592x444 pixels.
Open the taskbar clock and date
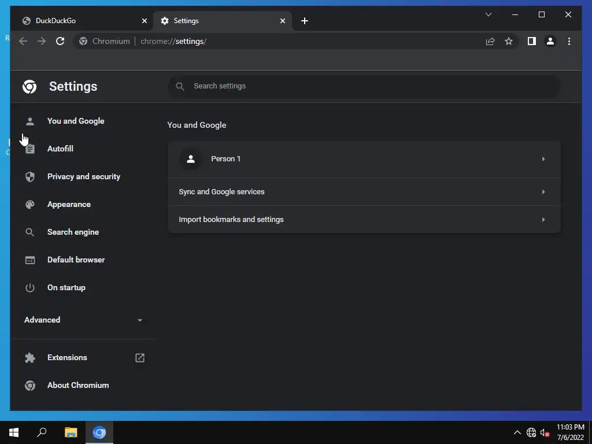(x=571, y=432)
